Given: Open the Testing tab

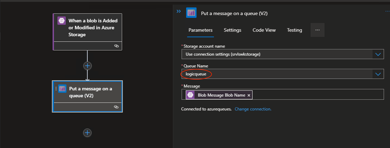Looking at the screenshot, I should pos(294,30).
